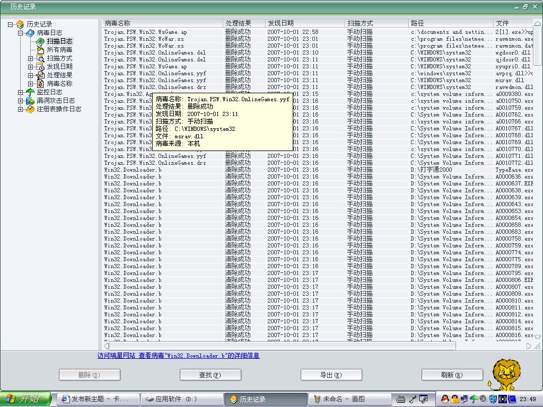Select the row with file wgdoor0.dll
543x407 pixels.
tap(318, 52)
